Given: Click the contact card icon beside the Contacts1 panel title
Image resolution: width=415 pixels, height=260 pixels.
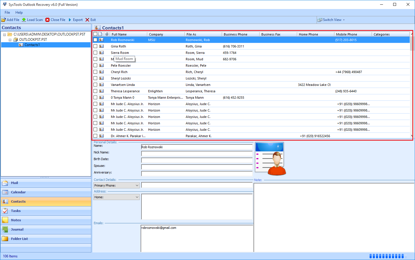Looking at the screenshot, I should pos(98,28).
